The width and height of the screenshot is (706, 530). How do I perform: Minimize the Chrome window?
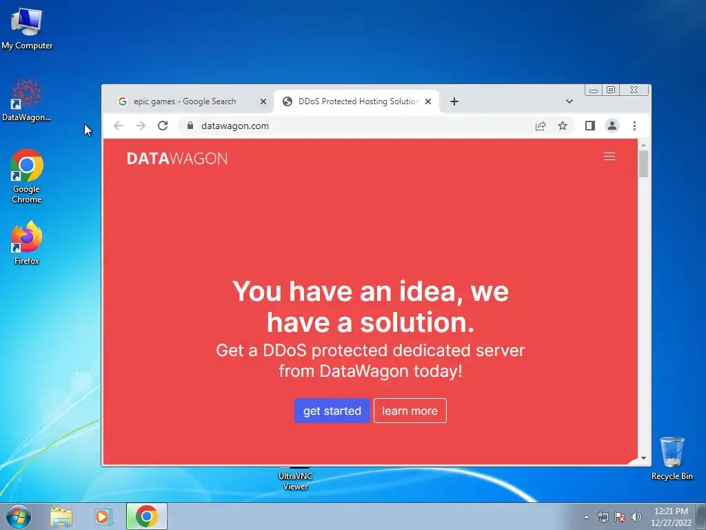(594, 90)
